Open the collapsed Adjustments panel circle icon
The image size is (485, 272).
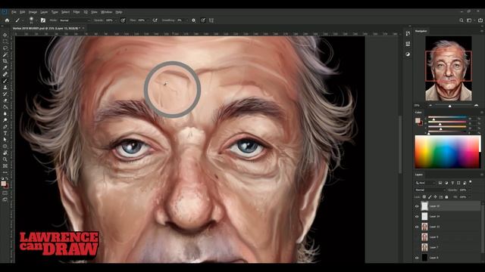[x=408, y=54]
